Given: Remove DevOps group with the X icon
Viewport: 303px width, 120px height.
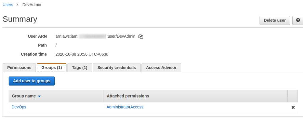Looking at the screenshot, I should pos(293,107).
